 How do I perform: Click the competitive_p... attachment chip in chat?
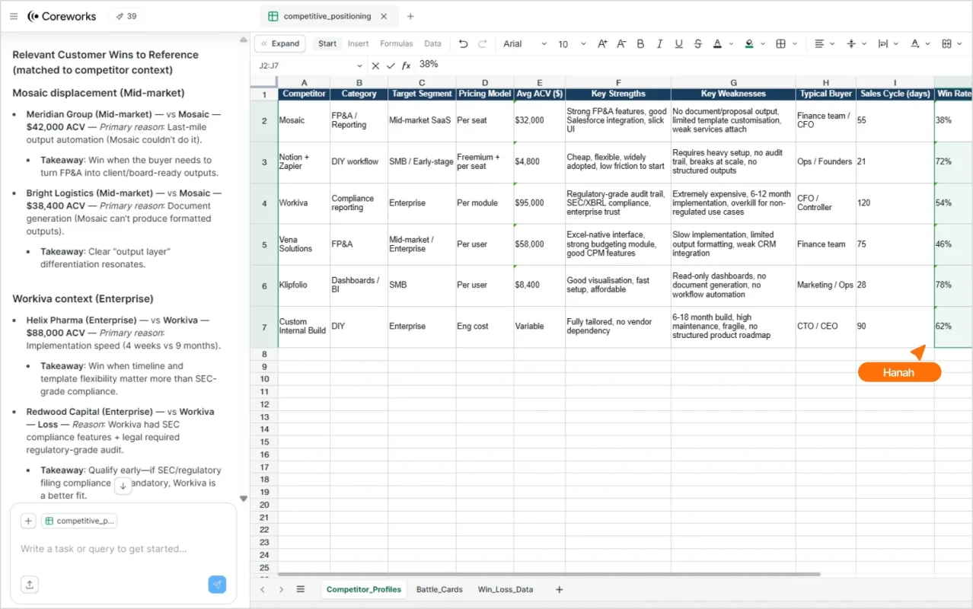point(80,521)
